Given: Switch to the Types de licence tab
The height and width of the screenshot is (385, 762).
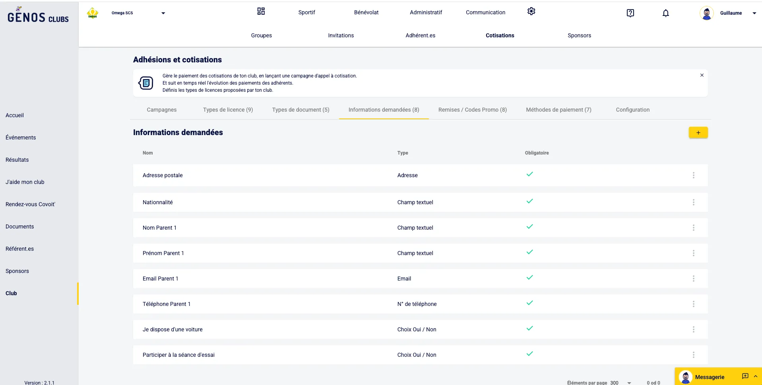Looking at the screenshot, I should (228, 110).
